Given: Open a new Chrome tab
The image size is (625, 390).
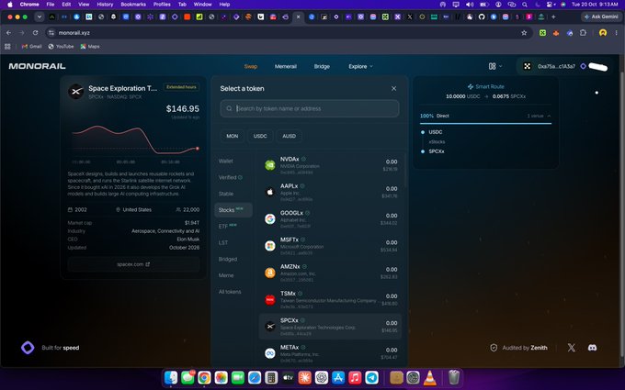Looking at the screenshot, I should click(553, 17).
